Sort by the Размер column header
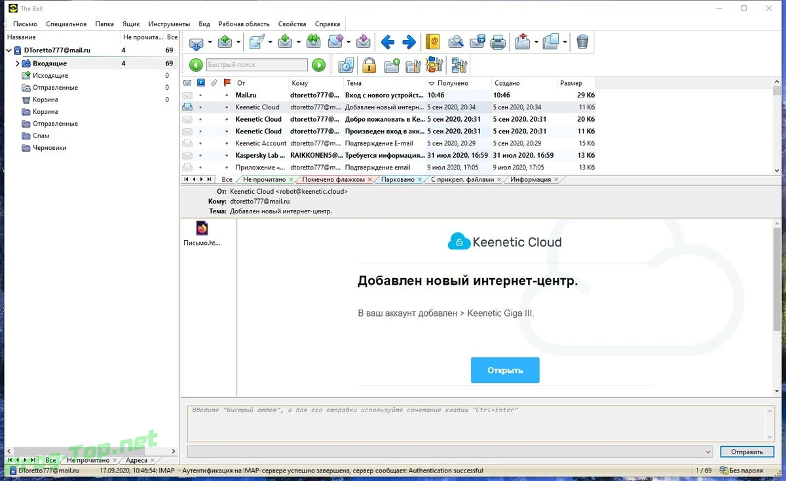786x481 pixels. [x=577, y=83]
